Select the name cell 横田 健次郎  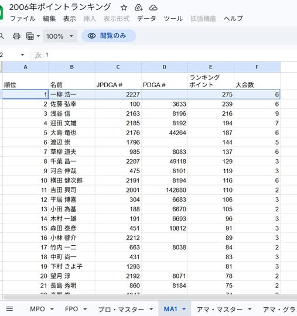pos(72,180)
